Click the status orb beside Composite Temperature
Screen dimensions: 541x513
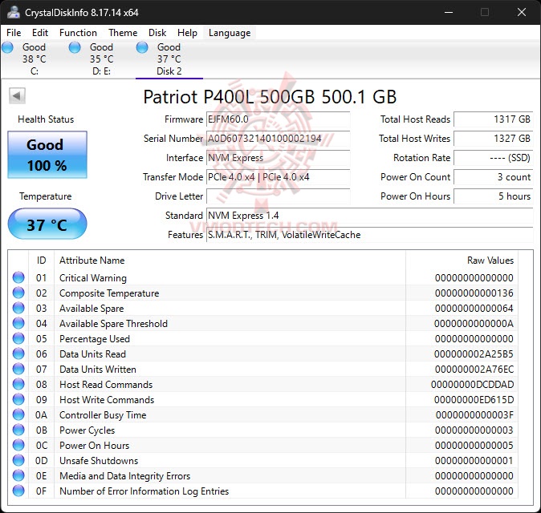[18, 293]
